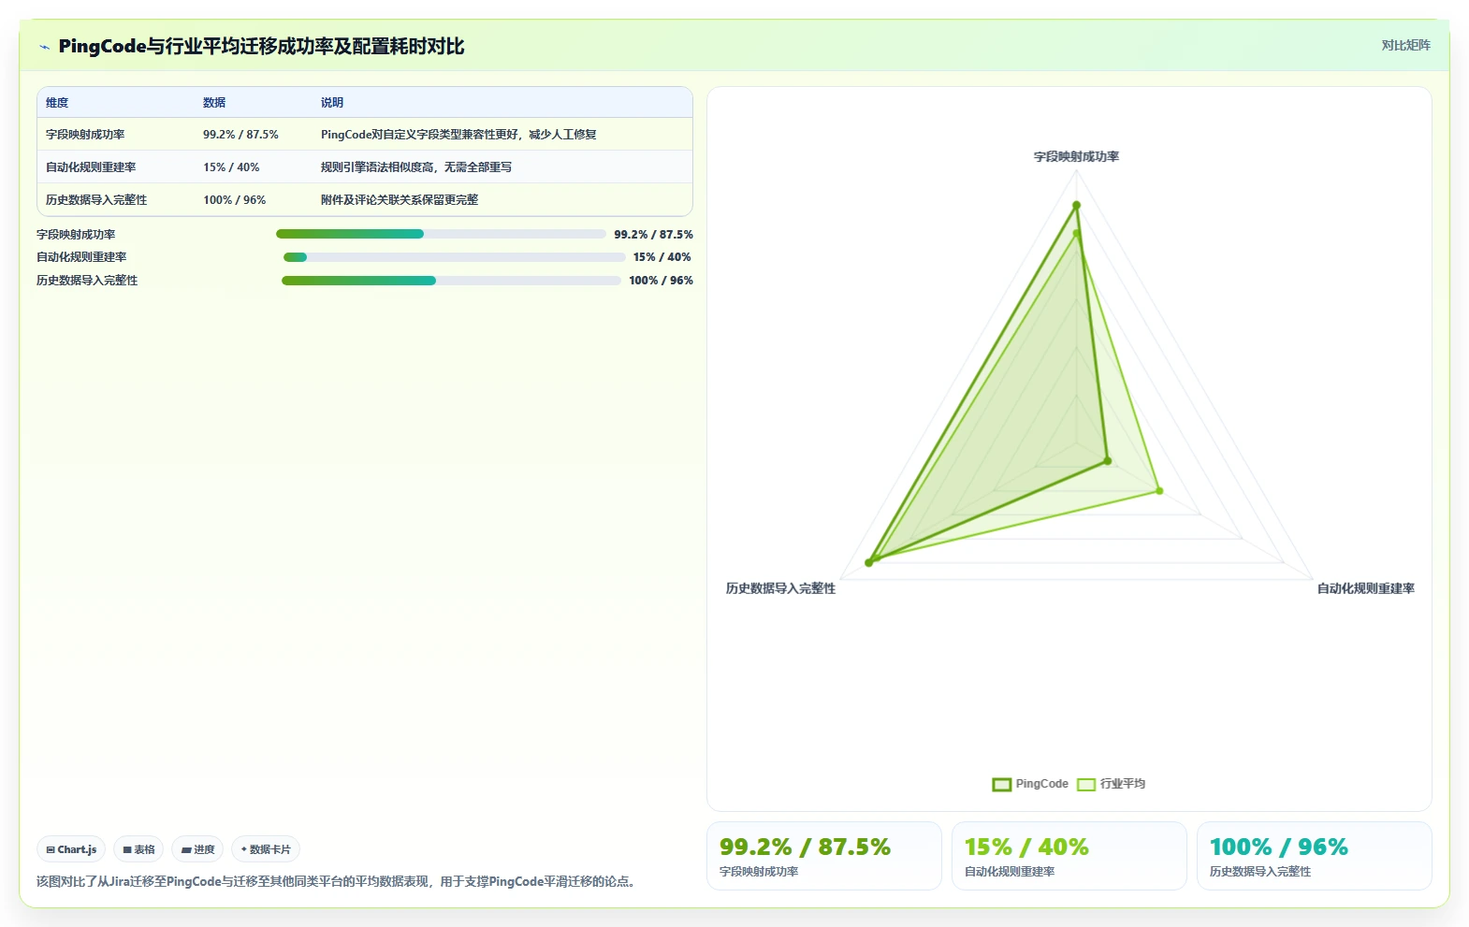Click the 说明 column header

[x=332, y=103]
